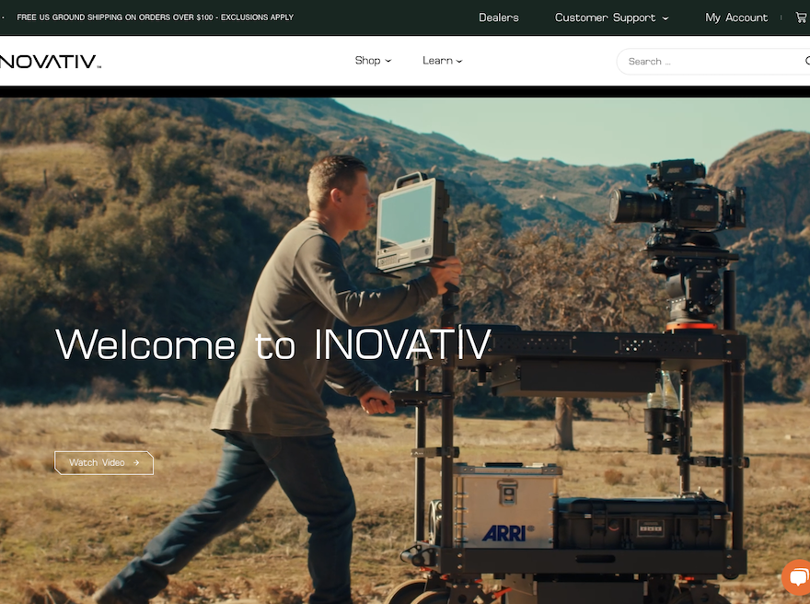Image resolution: width=810 pixels, height=604 pixels.
Task: Click into the Search field
Action: click(712, 62)
